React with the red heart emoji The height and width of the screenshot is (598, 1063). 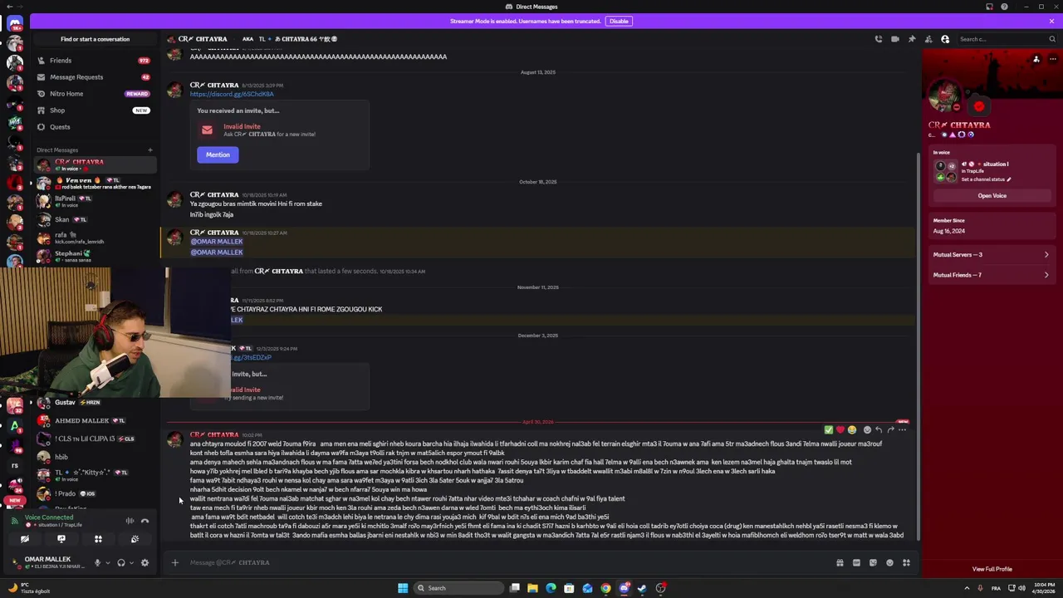pyautogui.click(x=840, y=430)
